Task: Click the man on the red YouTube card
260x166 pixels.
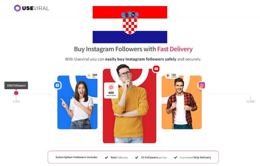Action: 128,104
